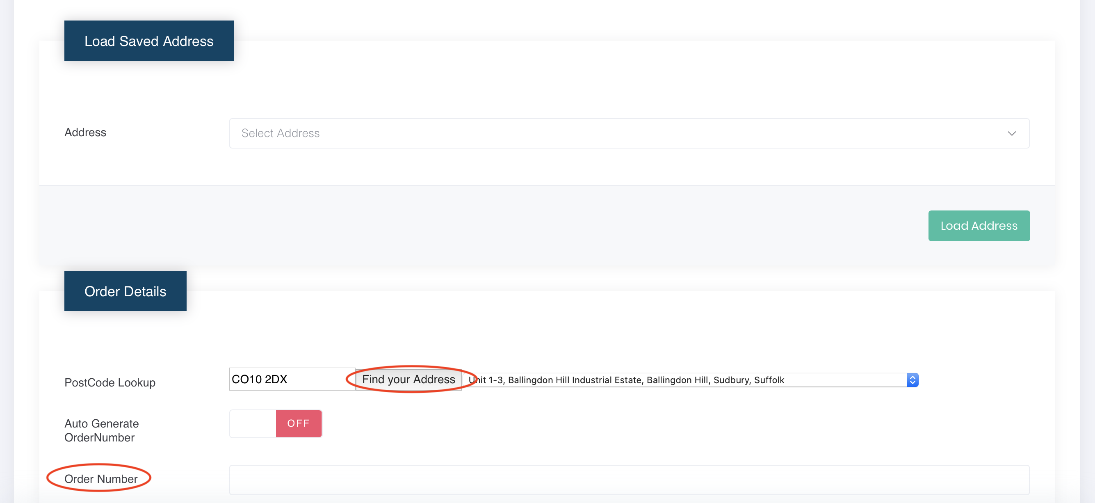Click into the Order Number text field
This screenshot has width=1095, height=503.
629,480
